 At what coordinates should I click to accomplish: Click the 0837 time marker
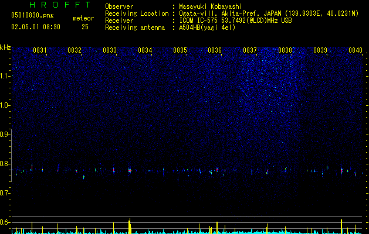[250, 50]
